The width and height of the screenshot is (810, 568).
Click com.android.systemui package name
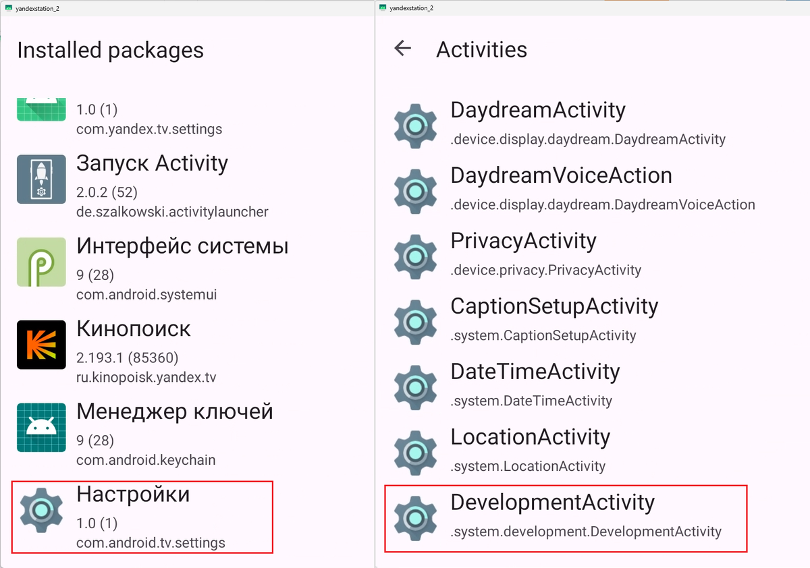[x=146, y=295]
